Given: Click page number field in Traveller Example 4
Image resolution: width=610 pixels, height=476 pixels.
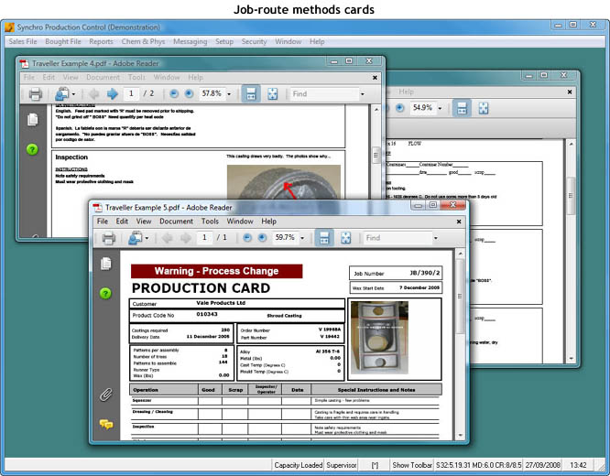Looking at the screenshot, I should 131,93.
